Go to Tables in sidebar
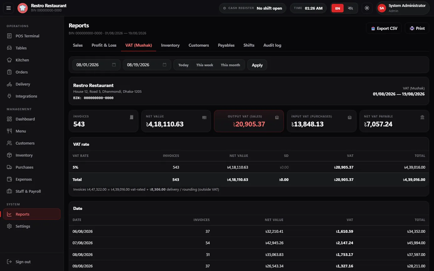The width and height of the screenshot is (434, 271). [x=32, y=48]
